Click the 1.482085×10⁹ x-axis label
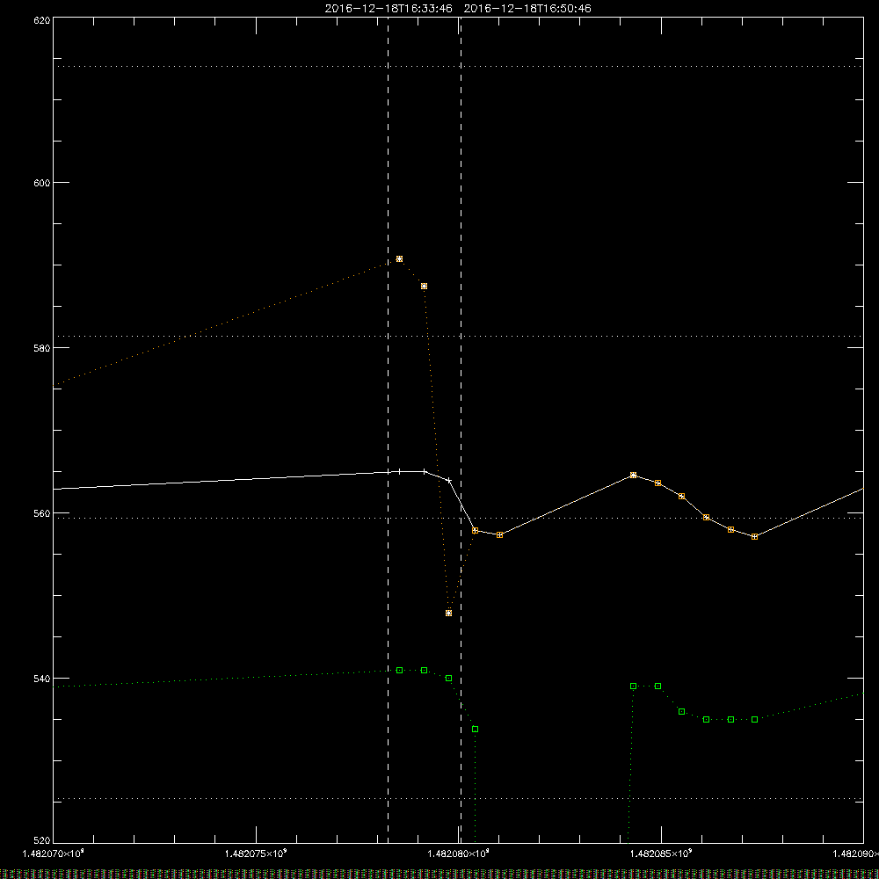 661,854
